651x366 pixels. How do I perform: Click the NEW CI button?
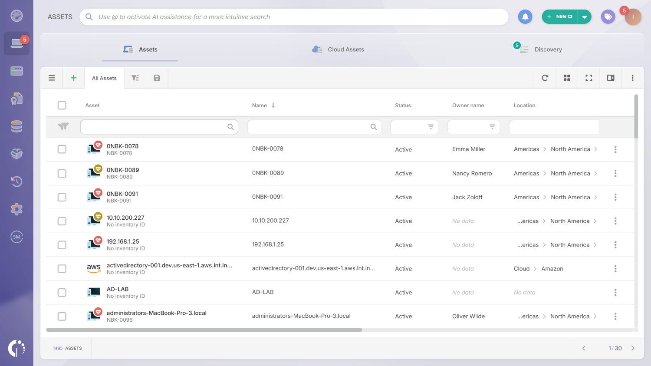(x=560, y=16)
